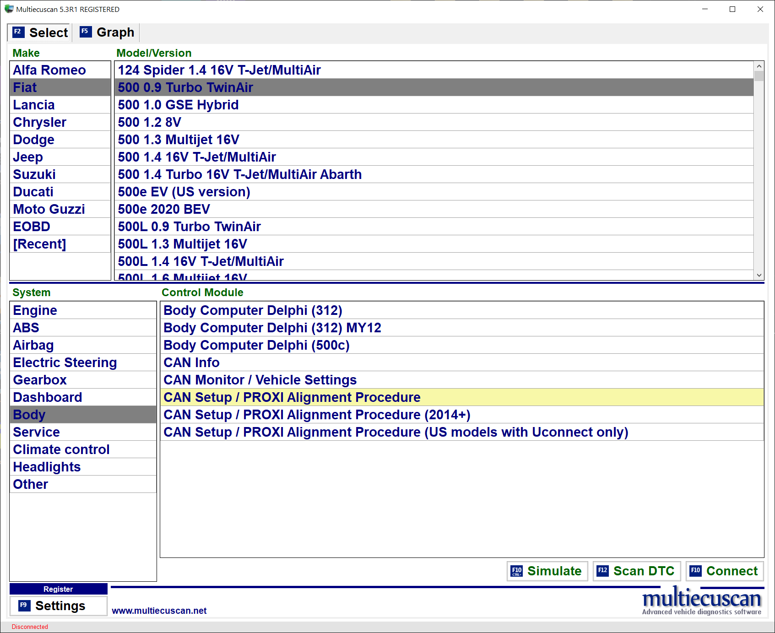Click the multiecuscan logo
Image resolution: width=775 pixels, height=633 pixels.
tap(702, 601)
